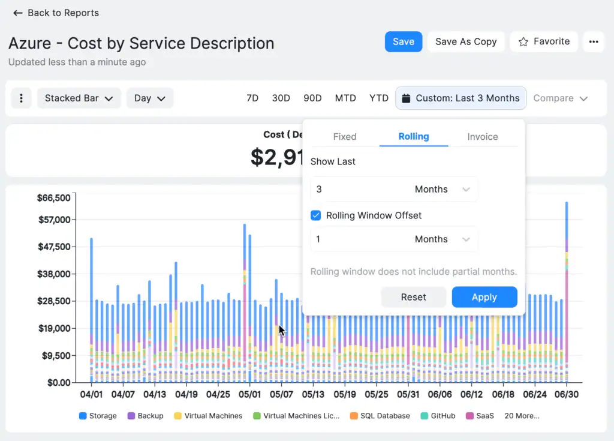Click the Virtual Machines Lic... green swatch
Image resolution: width=614 pixels, height=441 pixels.
[x=257, y=416]
